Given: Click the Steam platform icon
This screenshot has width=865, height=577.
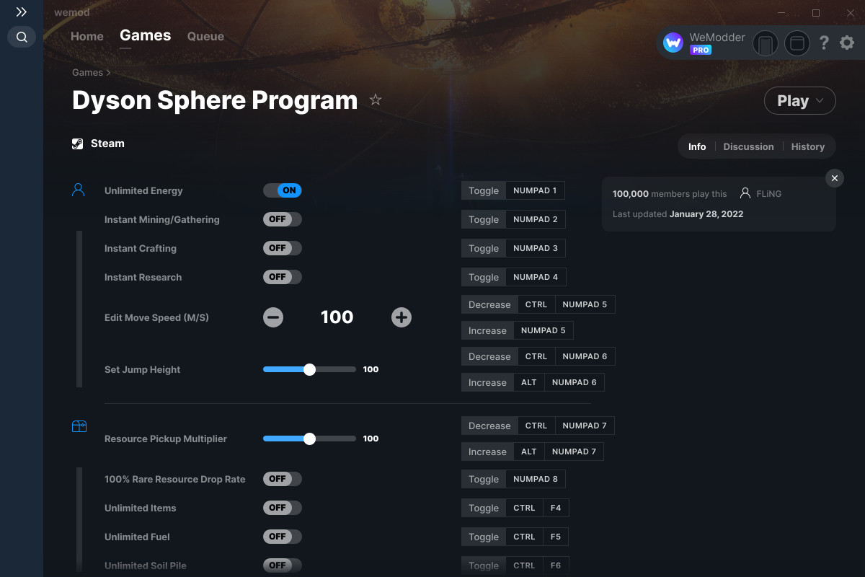Looking at the screenshot, I should coord(77,143).
